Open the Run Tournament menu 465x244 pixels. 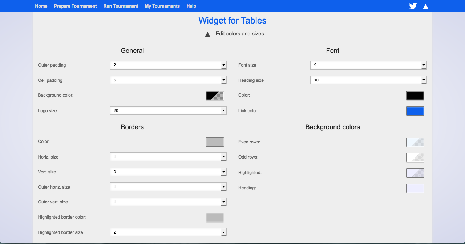[x=121, y=6]
